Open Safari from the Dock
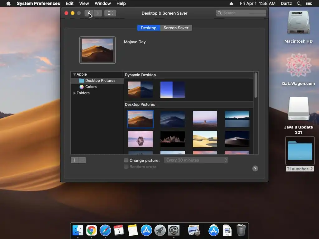This screenshot has height=239, width=319. (x=105, y=230)
